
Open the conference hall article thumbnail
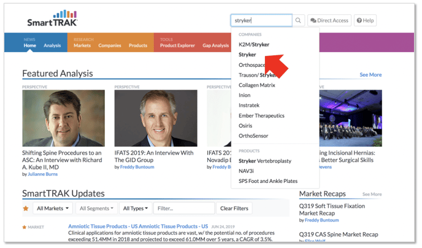click(x=351, y=118)
